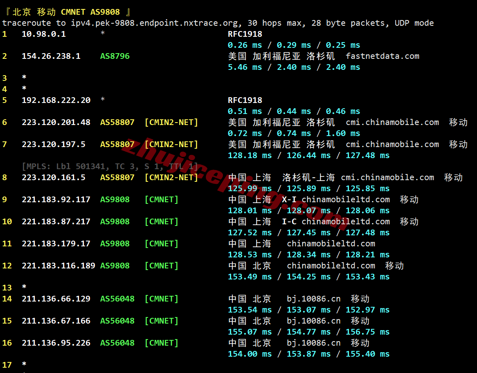Select IP address 211.136.67.166
This screenshot has width=477, height=373.
56,321
